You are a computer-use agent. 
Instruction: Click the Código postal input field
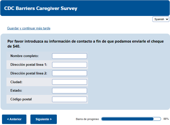click(69, 99)
